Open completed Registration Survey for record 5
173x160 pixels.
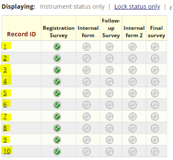click(x=57, y=93)
